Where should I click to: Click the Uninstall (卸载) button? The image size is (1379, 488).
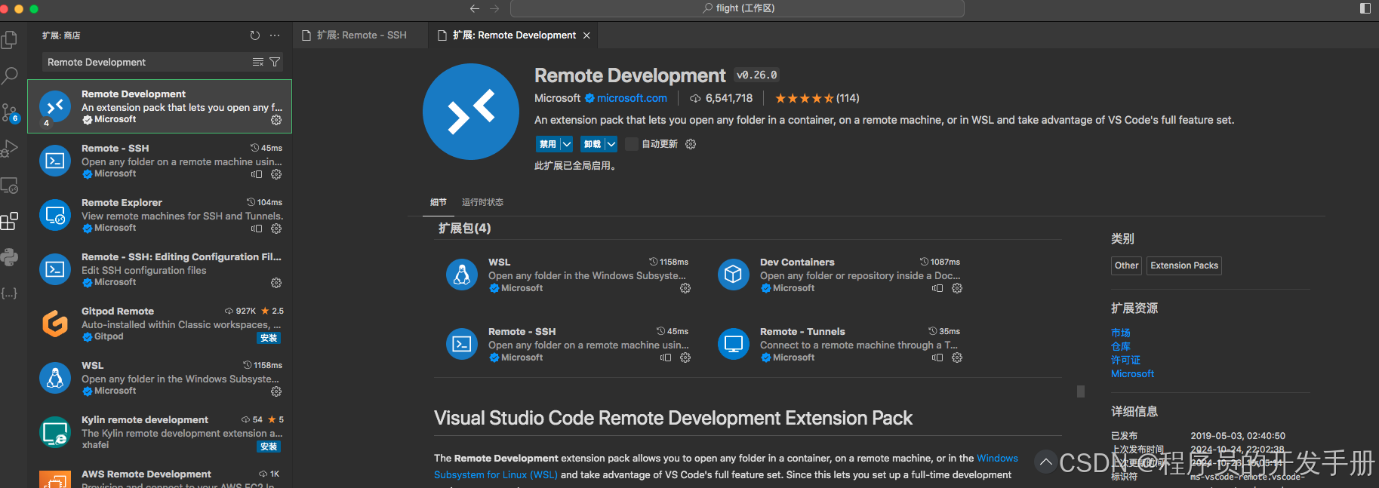(593, 144)
